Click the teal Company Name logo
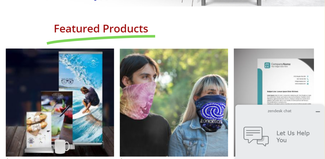325x159 pixels. (267, 65)
